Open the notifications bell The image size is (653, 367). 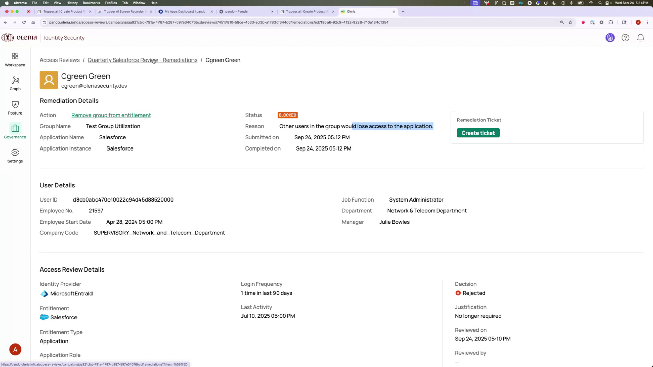tap(641, 38)
